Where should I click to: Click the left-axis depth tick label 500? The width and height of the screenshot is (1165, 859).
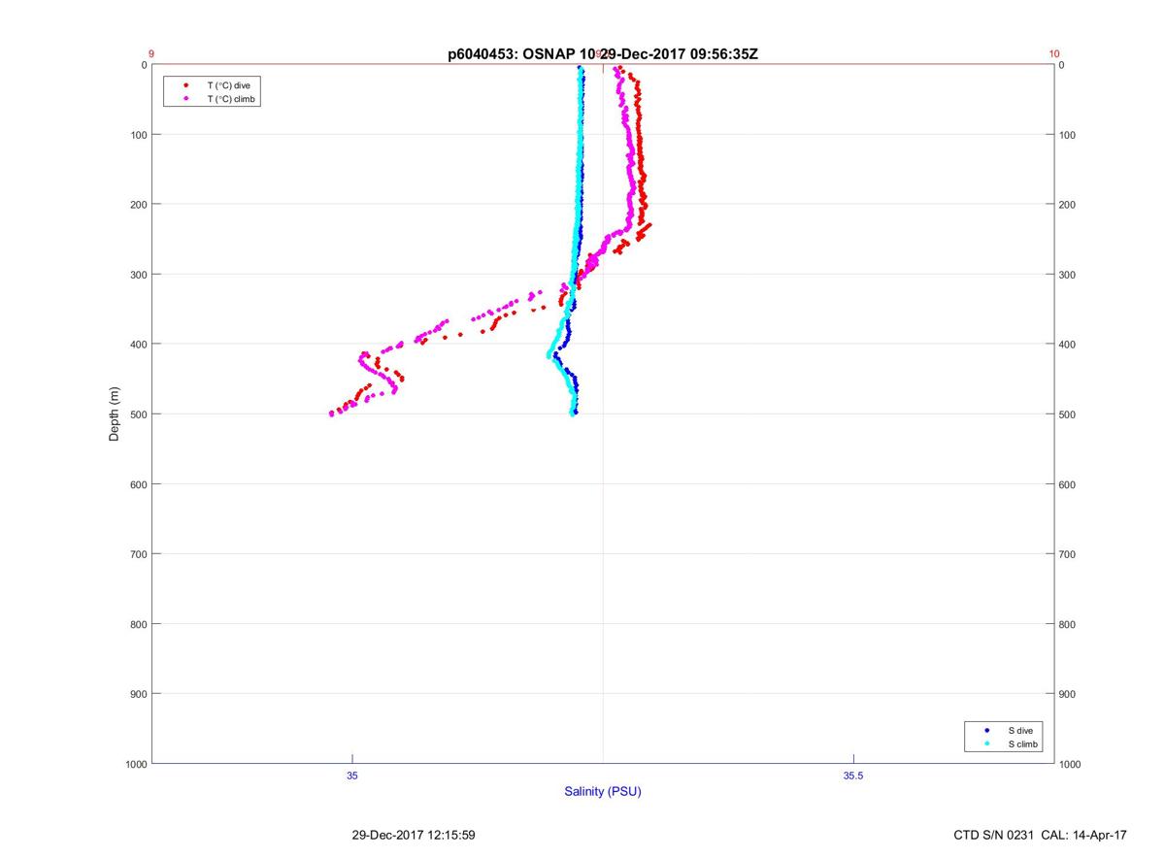(139, 414)
